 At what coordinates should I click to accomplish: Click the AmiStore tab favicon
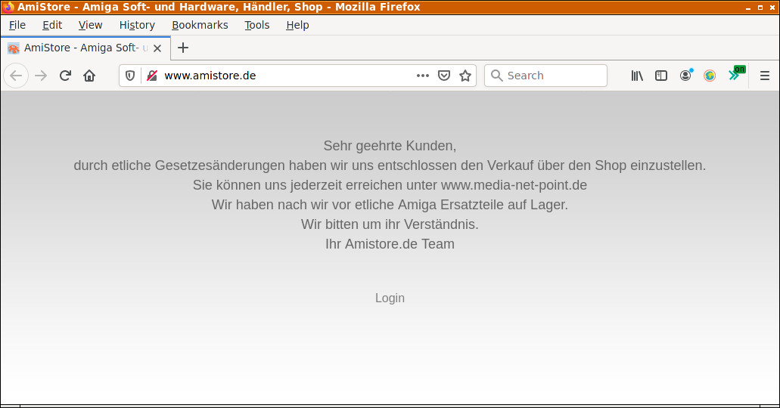click(x=14, y=48)
